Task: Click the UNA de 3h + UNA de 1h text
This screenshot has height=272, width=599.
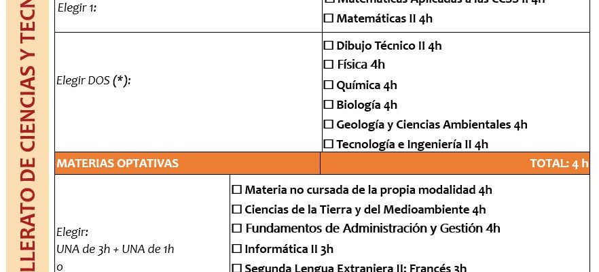Action: pos(115,249)
